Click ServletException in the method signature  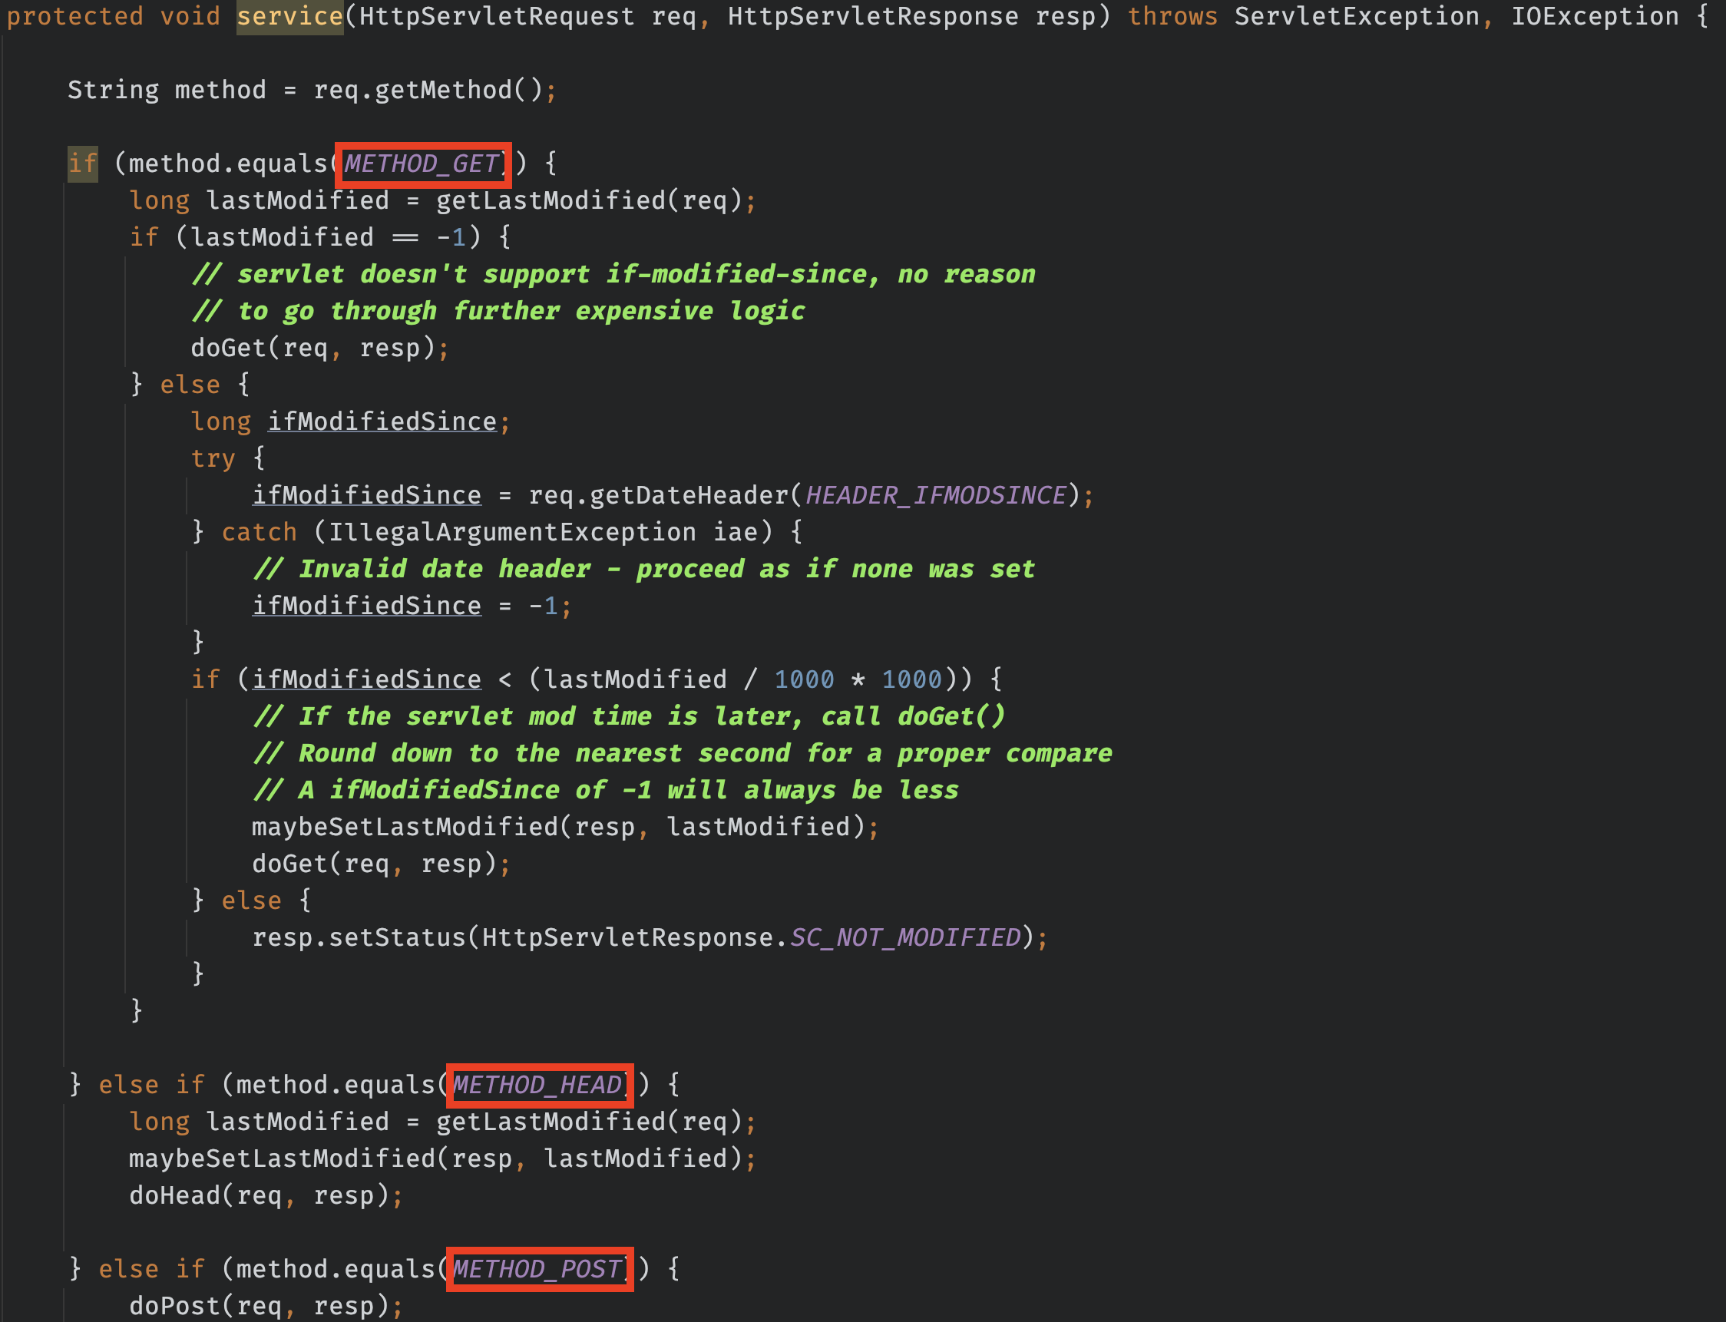(1356, 17)
